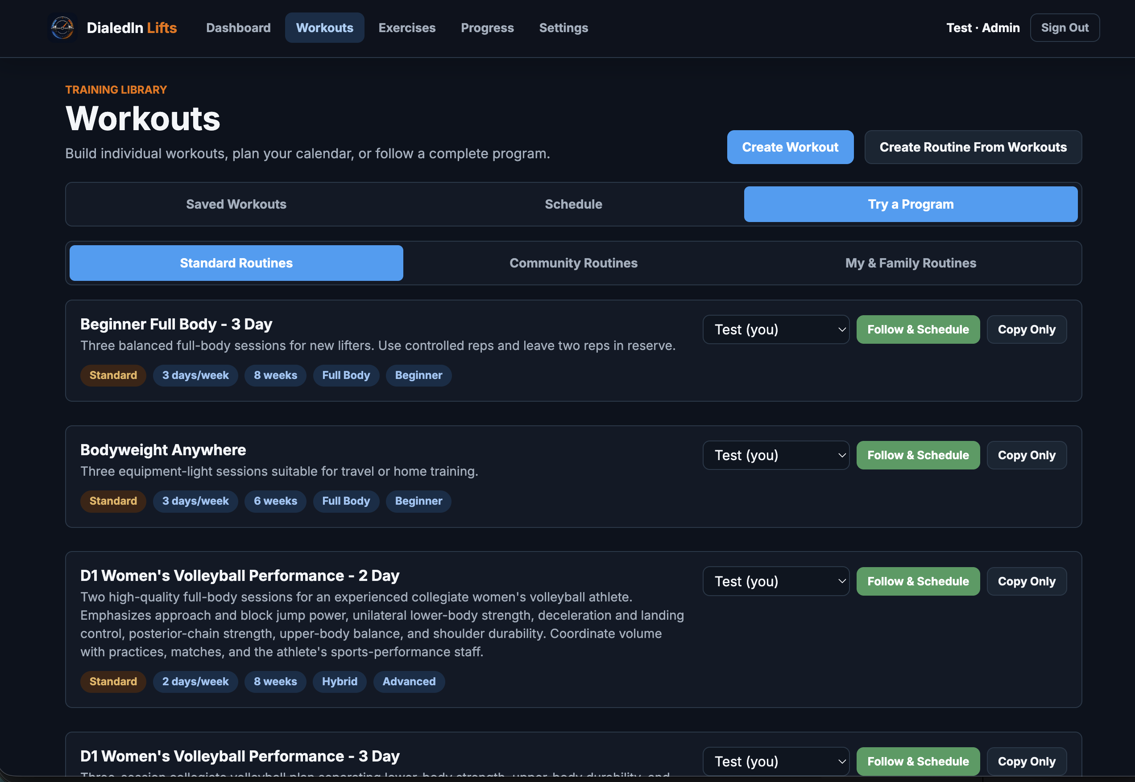The image size is (1135, 782).
Task: Open user dropdown for Beginner Full Body
Action: tap(775, 329)
